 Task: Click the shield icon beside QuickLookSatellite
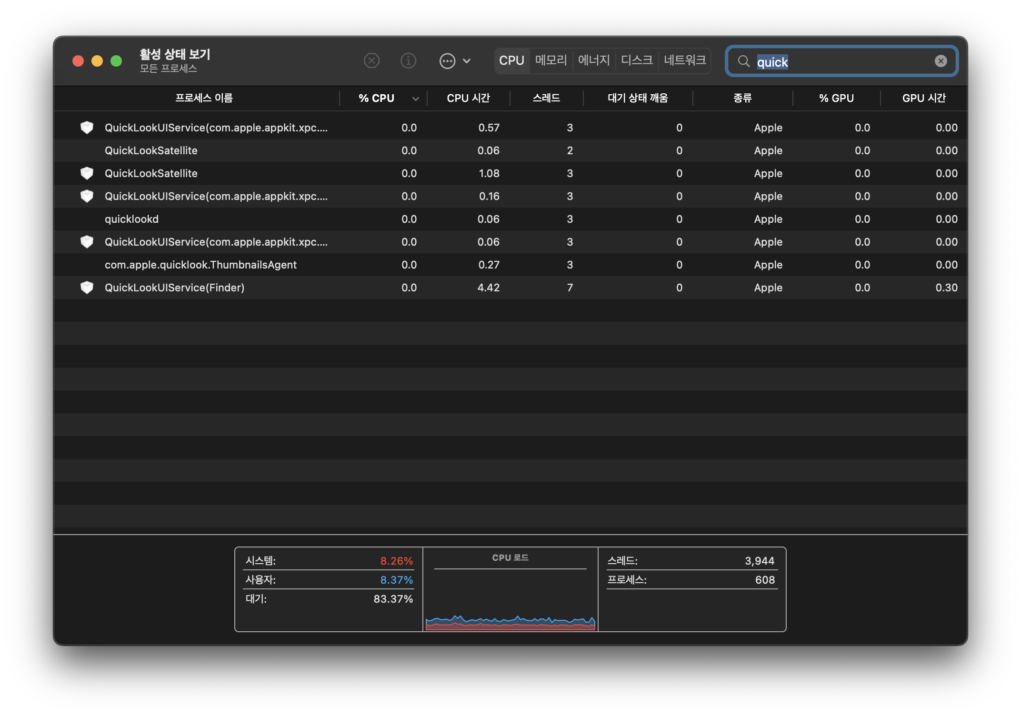tap(87, 173)
